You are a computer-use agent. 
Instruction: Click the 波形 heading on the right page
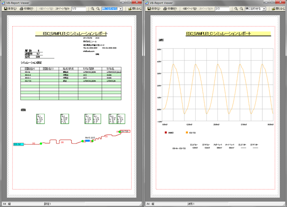(x=161, y=40)
